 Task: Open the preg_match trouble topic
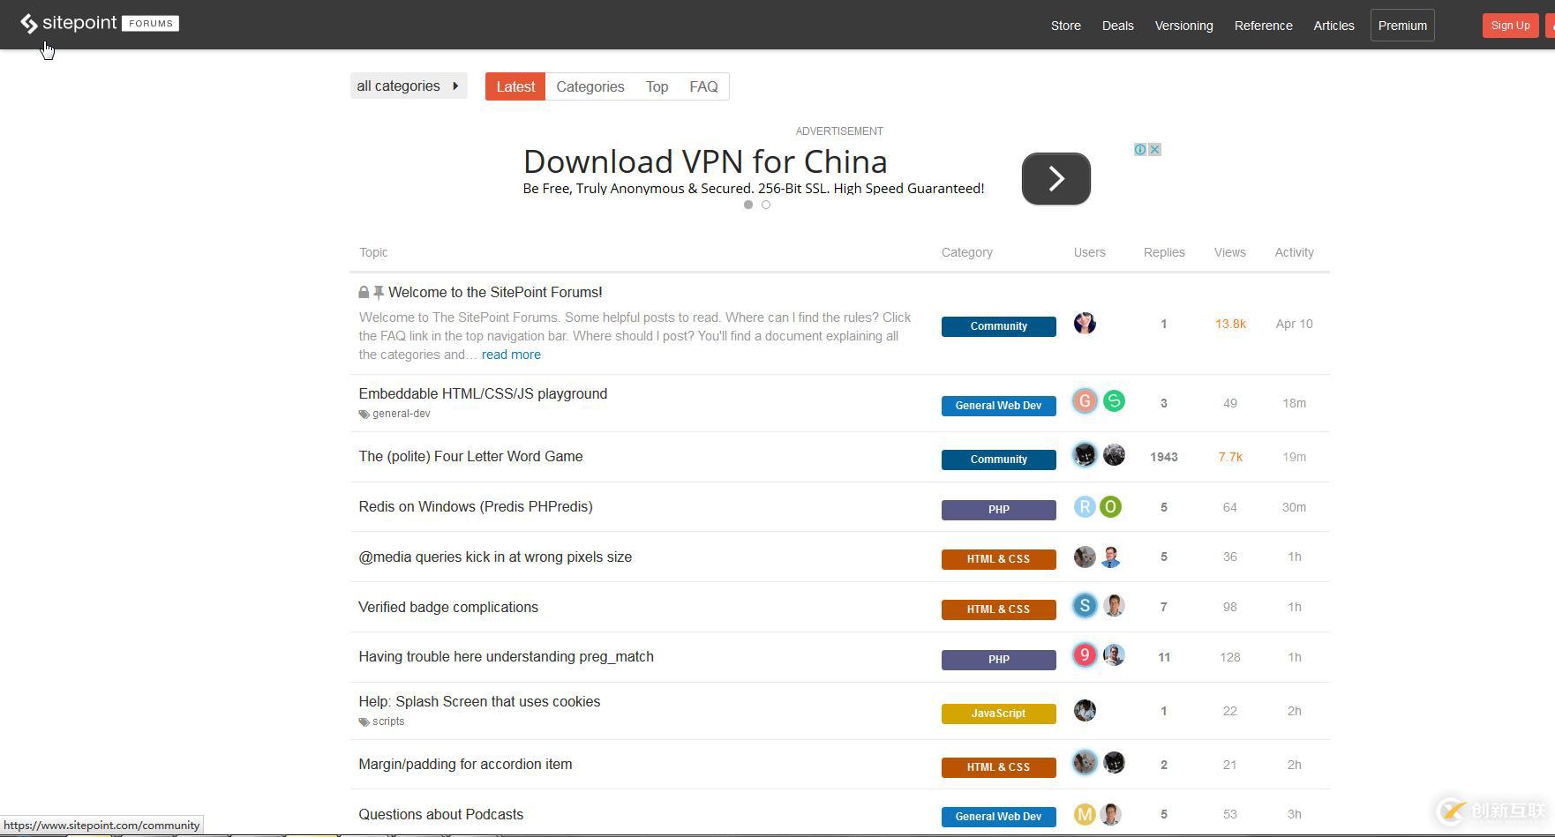click(x=506, y=656)
